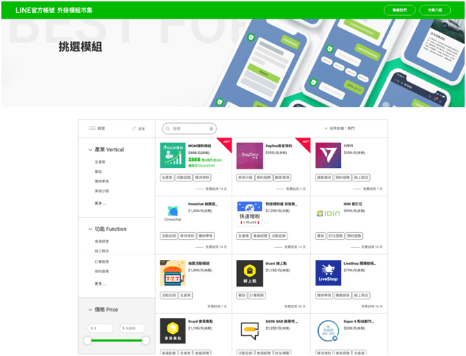Filter by 線上開店 in Function list
The height and width of the screenshot is (356, 466).
tap(102, 251)
